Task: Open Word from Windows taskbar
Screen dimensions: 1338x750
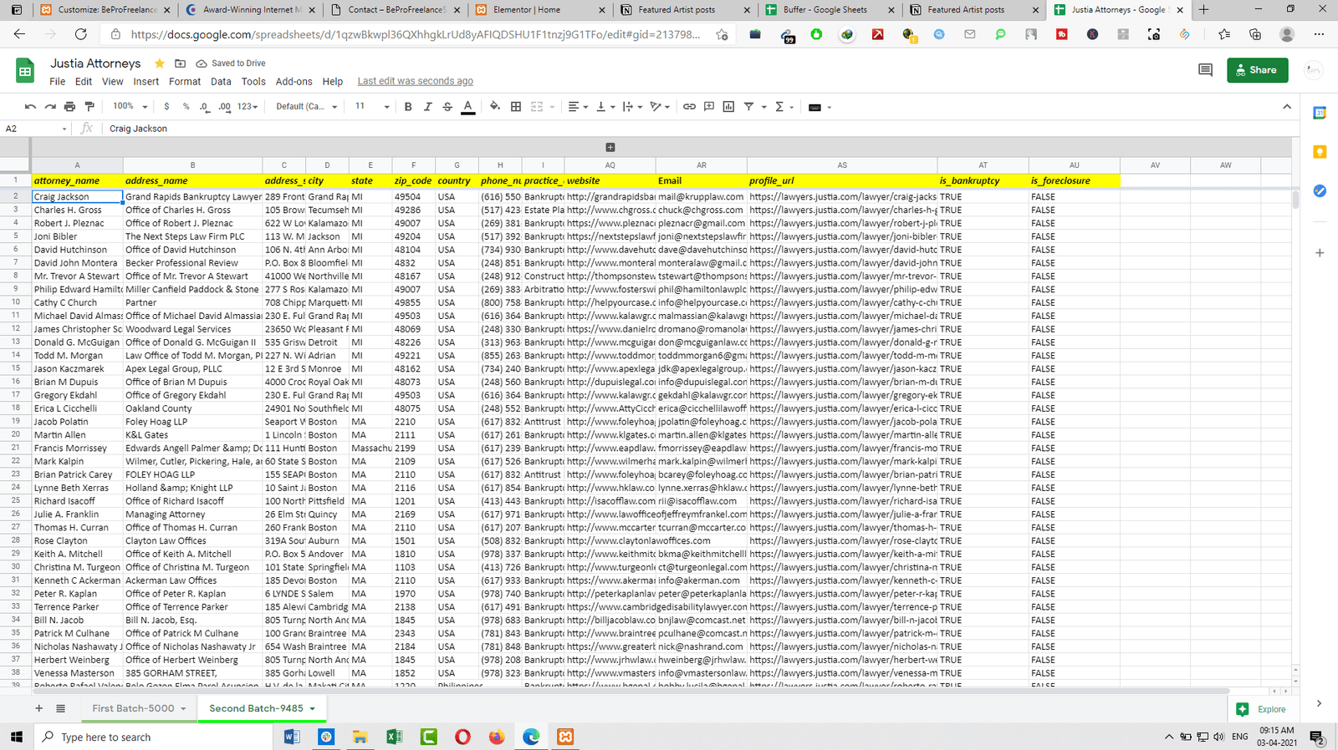Action: click(292, 737)
